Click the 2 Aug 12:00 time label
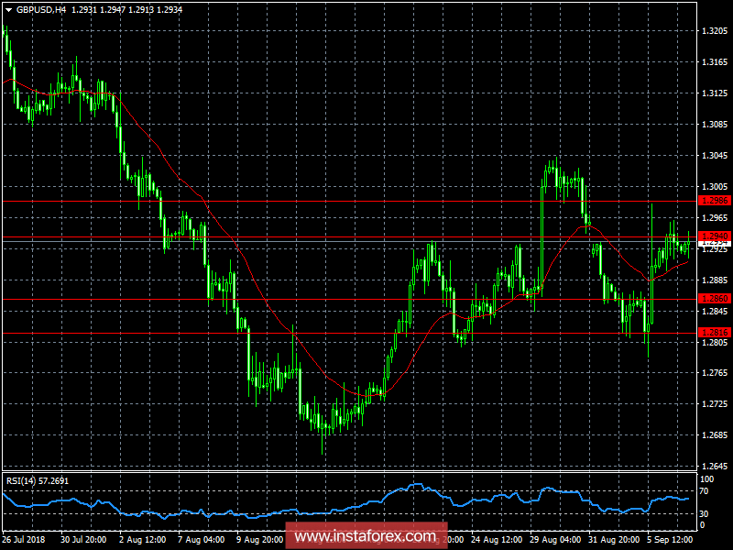 143,539
